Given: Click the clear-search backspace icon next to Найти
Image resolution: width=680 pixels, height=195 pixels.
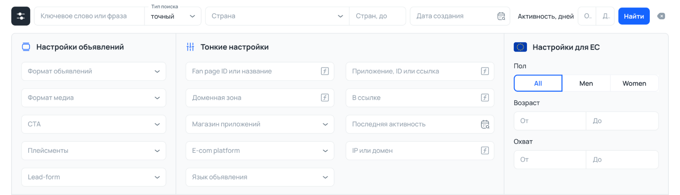Looking at the screenshot, I should click(661, 16).
